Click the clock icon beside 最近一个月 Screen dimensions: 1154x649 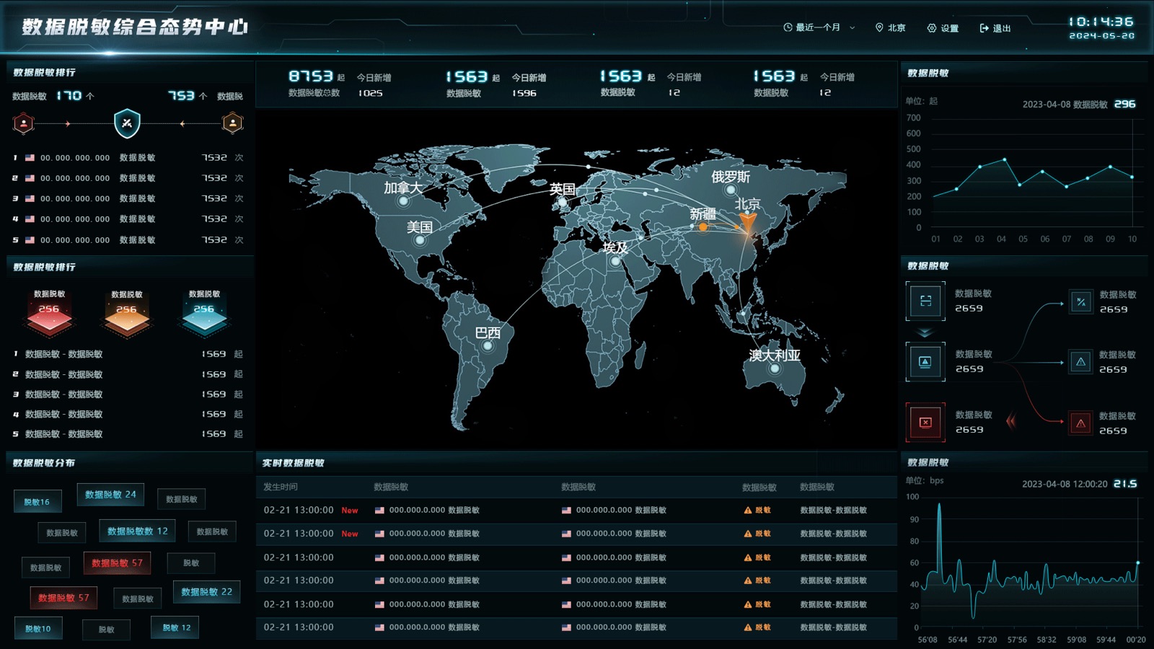click(788, 27)
